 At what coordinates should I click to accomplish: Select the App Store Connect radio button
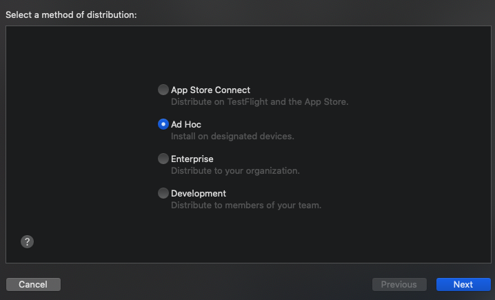pyautogui.click(x=163, y=90)
